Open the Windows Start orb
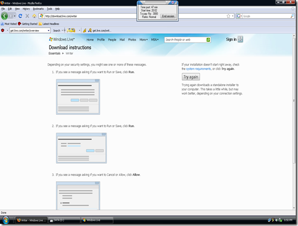This screenshot has width=298, height=226. click(5, 220)
